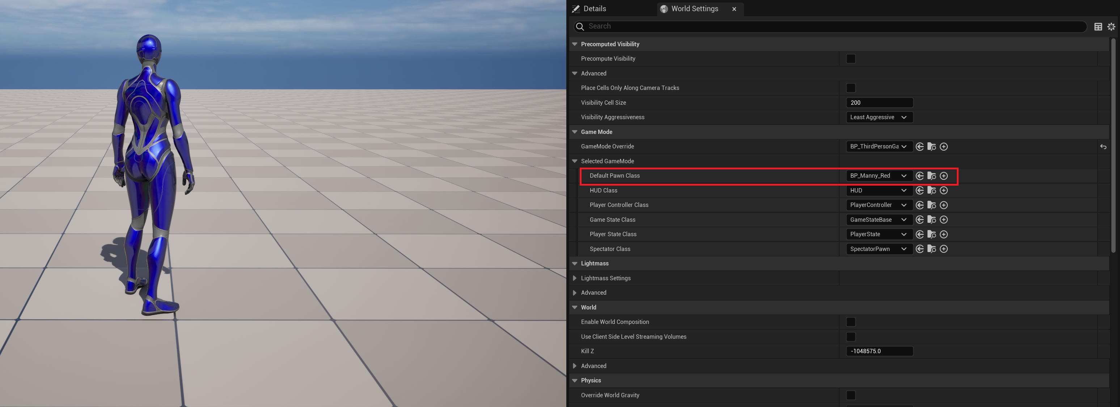This screenshot has height=407, width=1120.
Task: Check Enable World Composition
Action: pyautogui.click(x=850, y=322)
